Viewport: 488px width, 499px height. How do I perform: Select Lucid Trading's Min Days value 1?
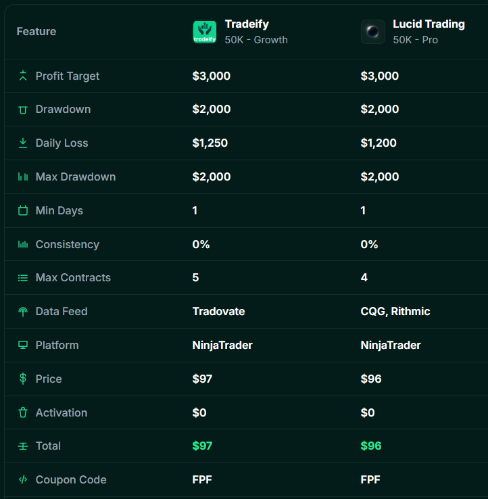[363, 210]
